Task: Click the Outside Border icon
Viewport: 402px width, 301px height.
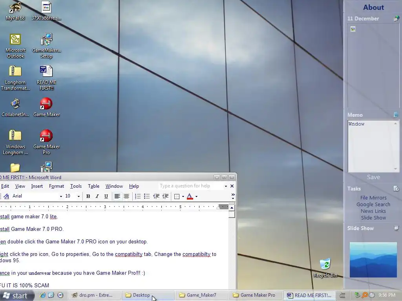Action: [x=177, y=196]
